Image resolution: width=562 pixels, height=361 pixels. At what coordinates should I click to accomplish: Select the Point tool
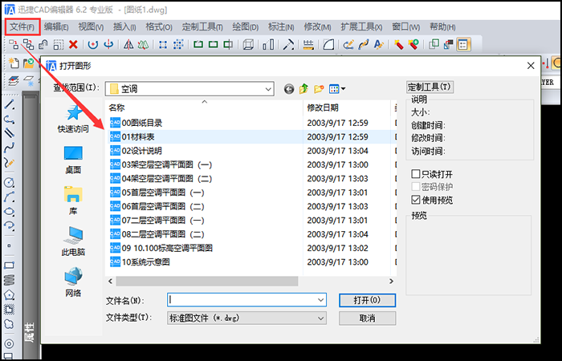pyautogui.click(x=9, y=245)
